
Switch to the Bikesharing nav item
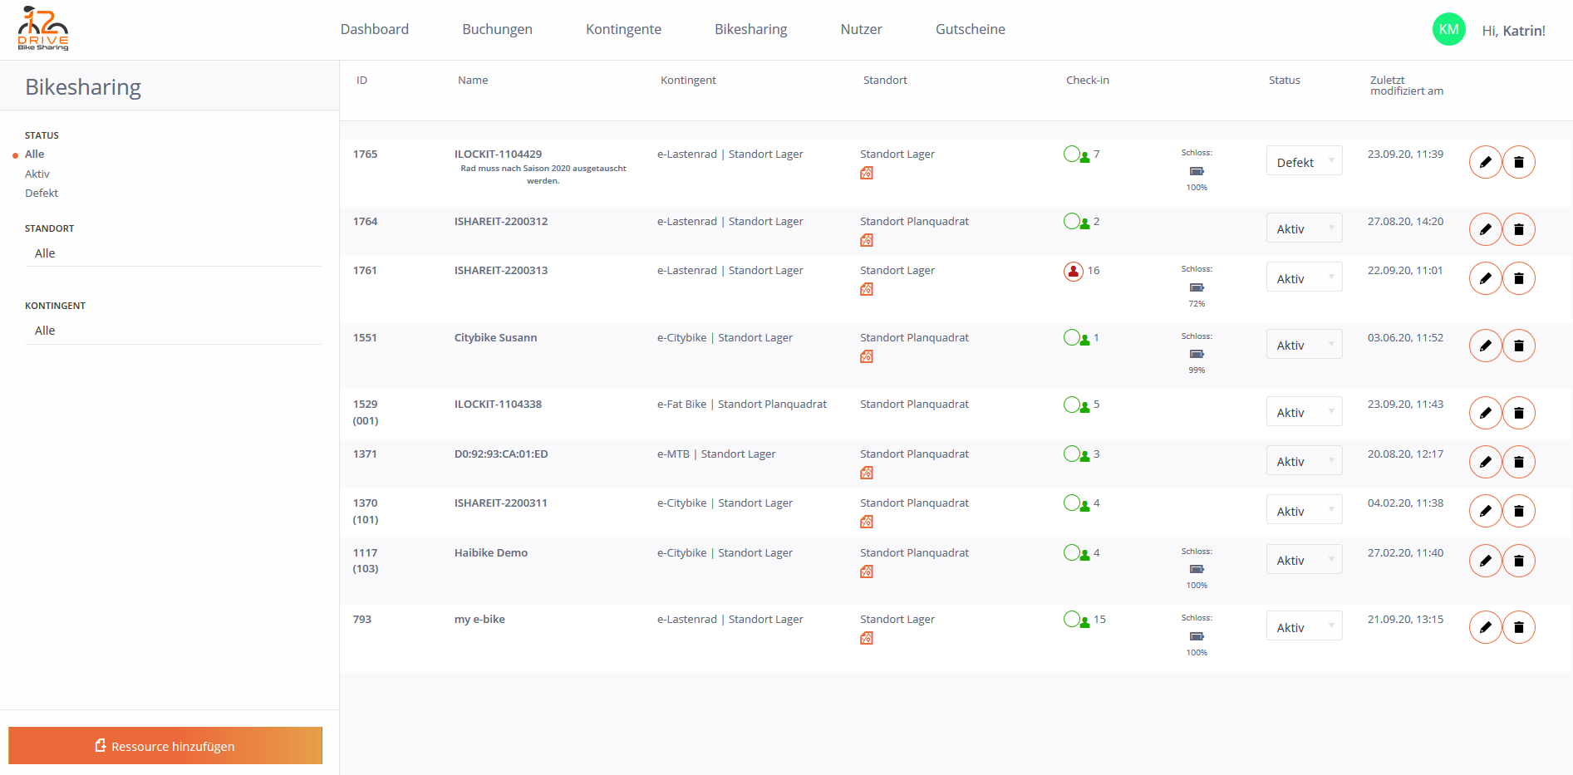tap(750, 29)
